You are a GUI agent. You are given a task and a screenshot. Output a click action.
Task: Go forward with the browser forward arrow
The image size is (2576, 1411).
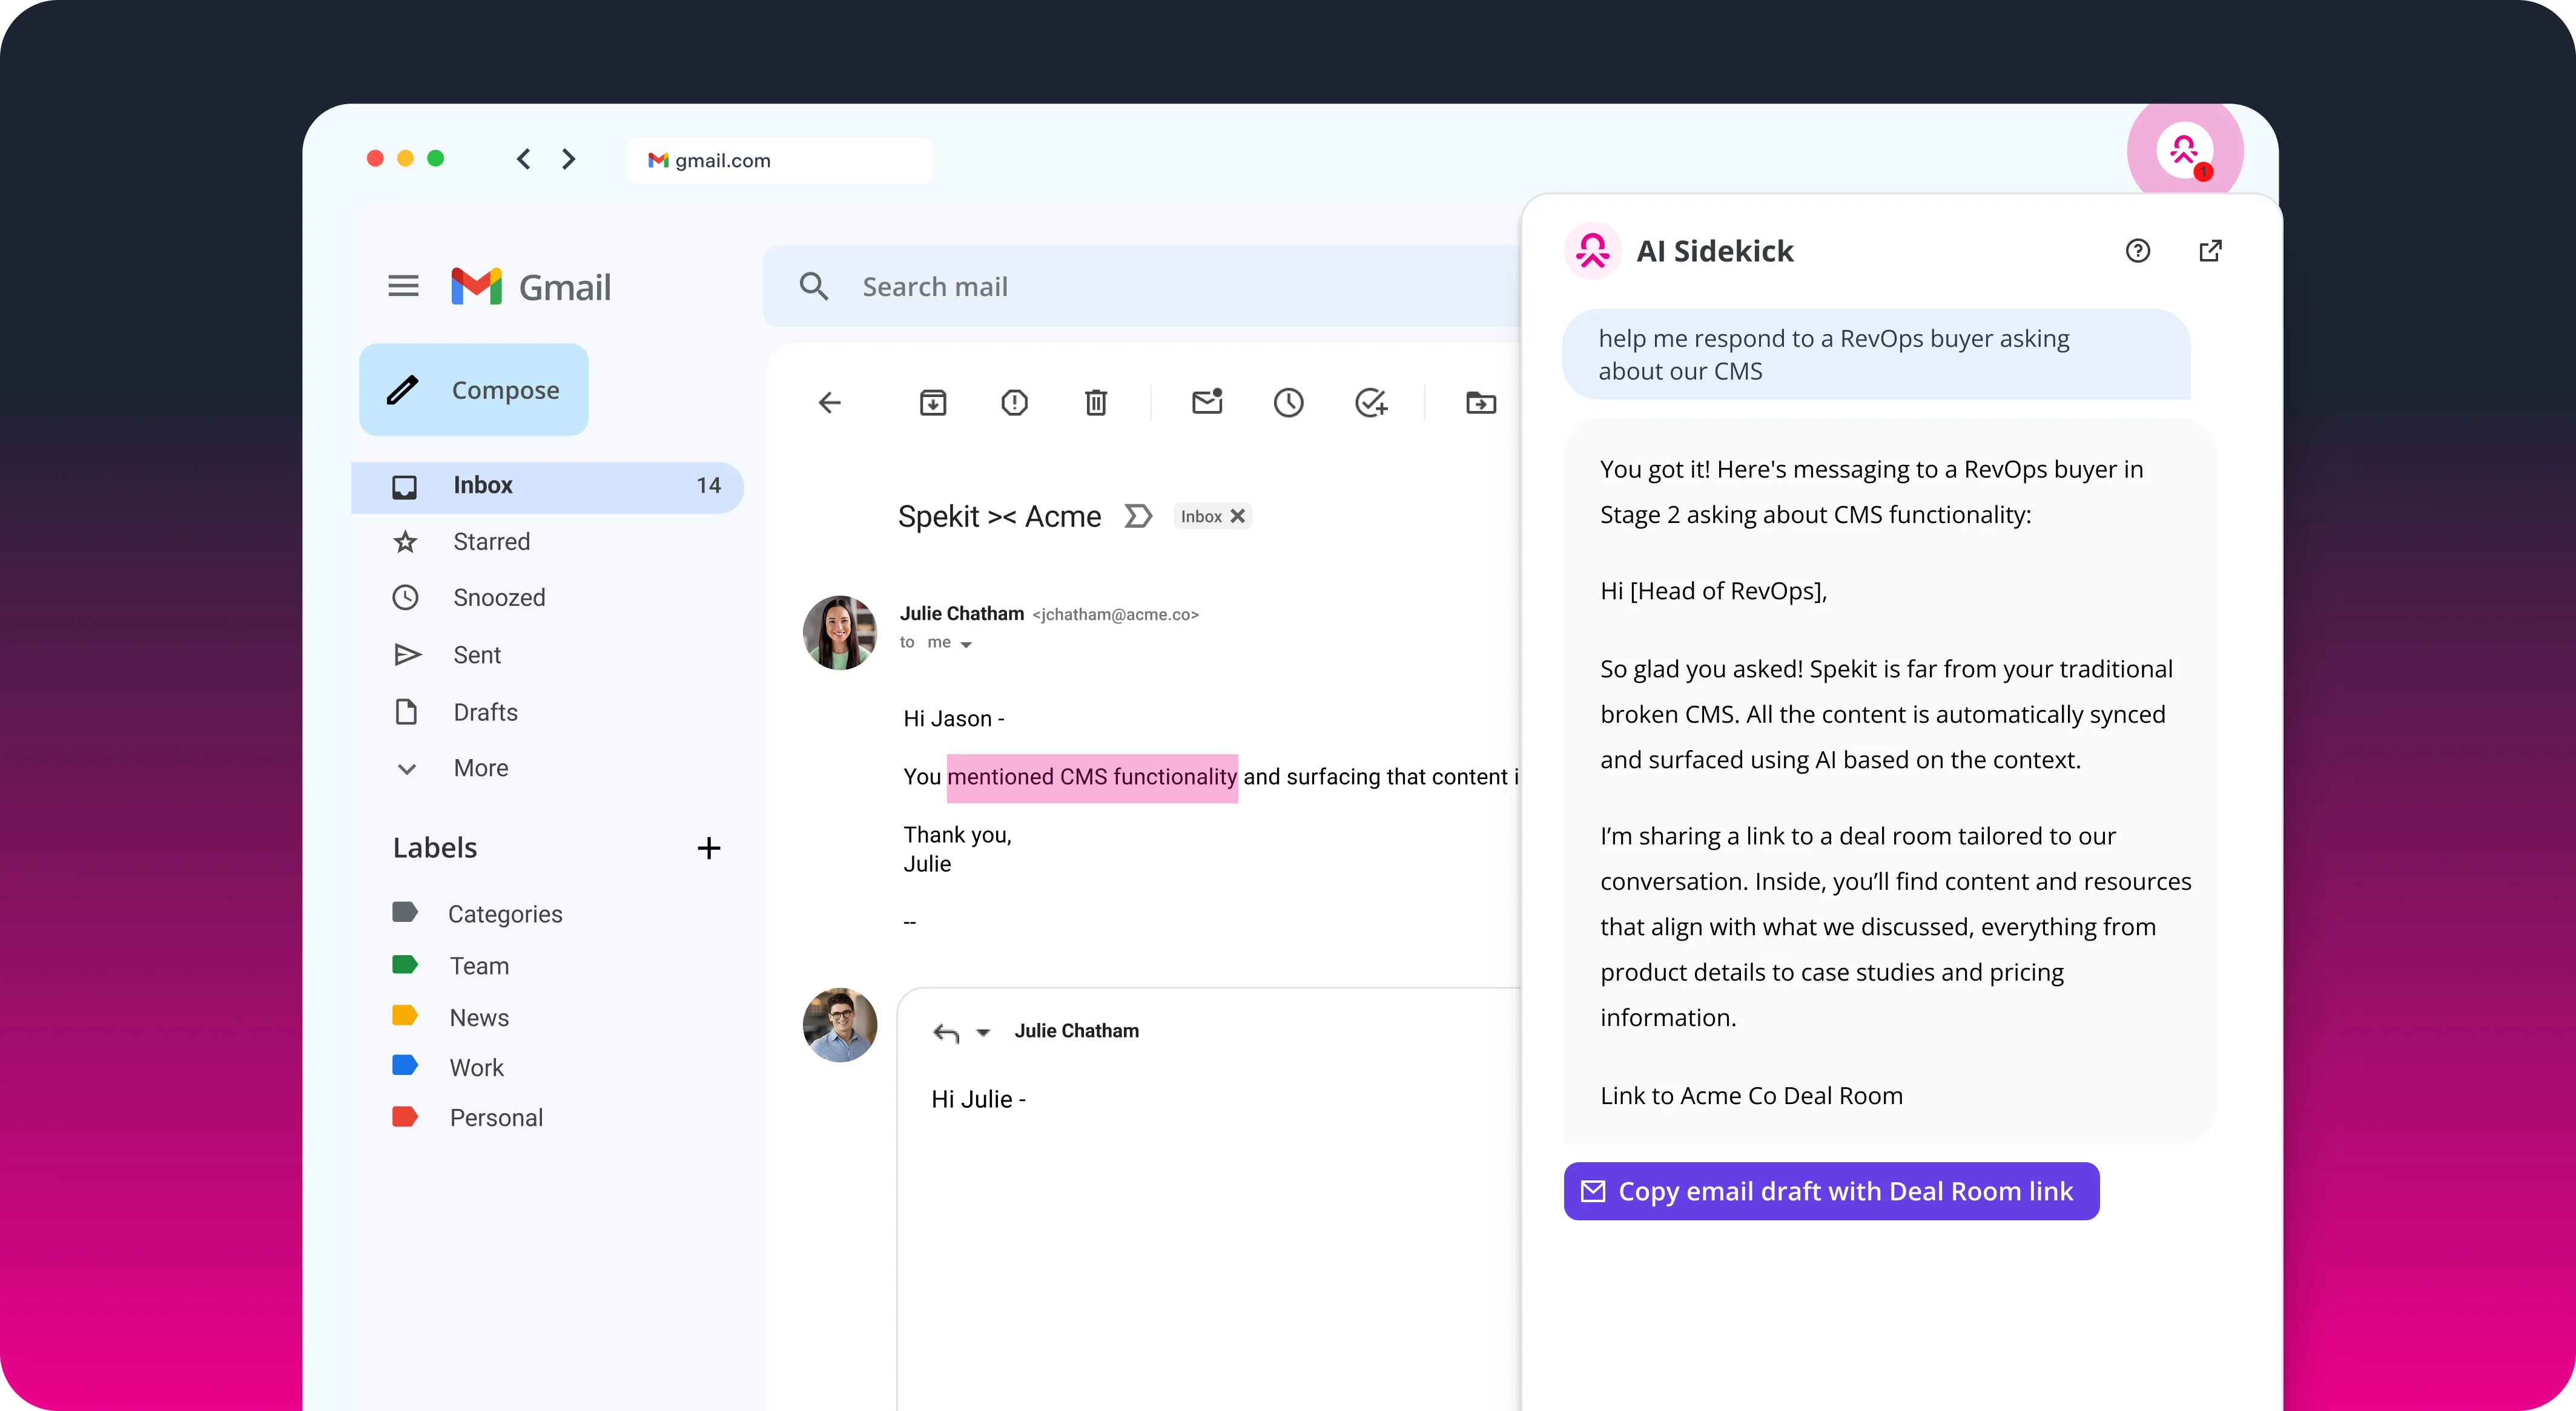(x=569, y=159)
